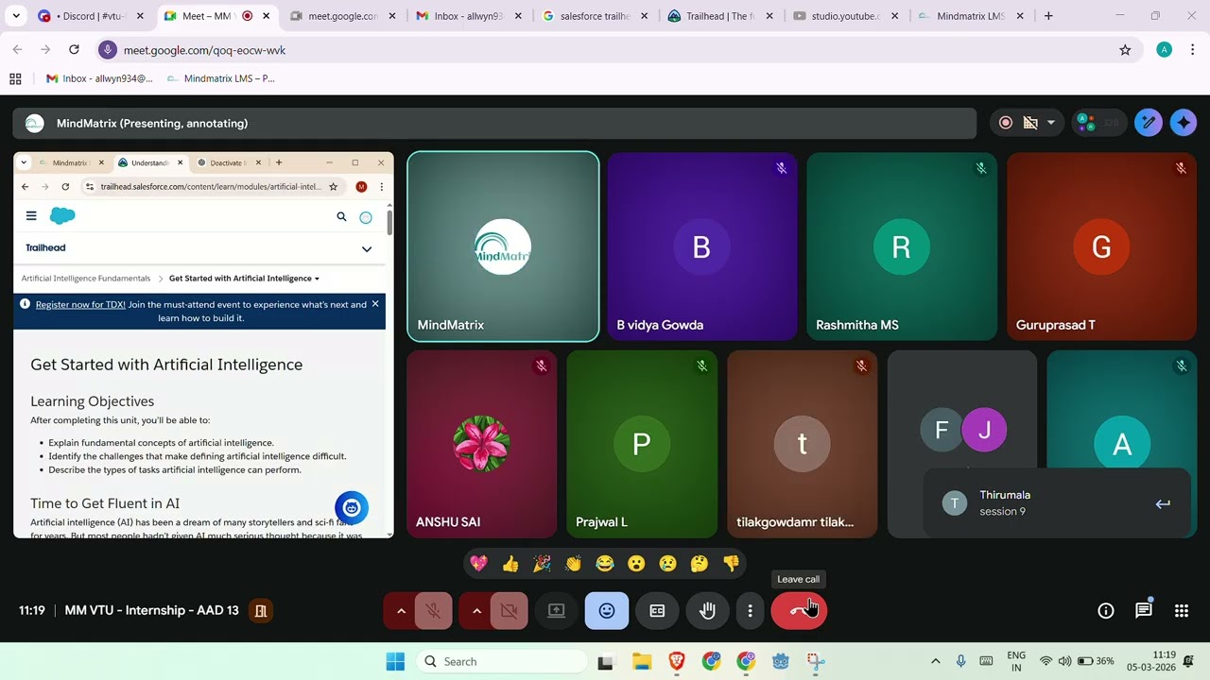The image size is (1210, 680).
Task: Open the Mindmatrix LMS bookmark
Action: [220, 78]
